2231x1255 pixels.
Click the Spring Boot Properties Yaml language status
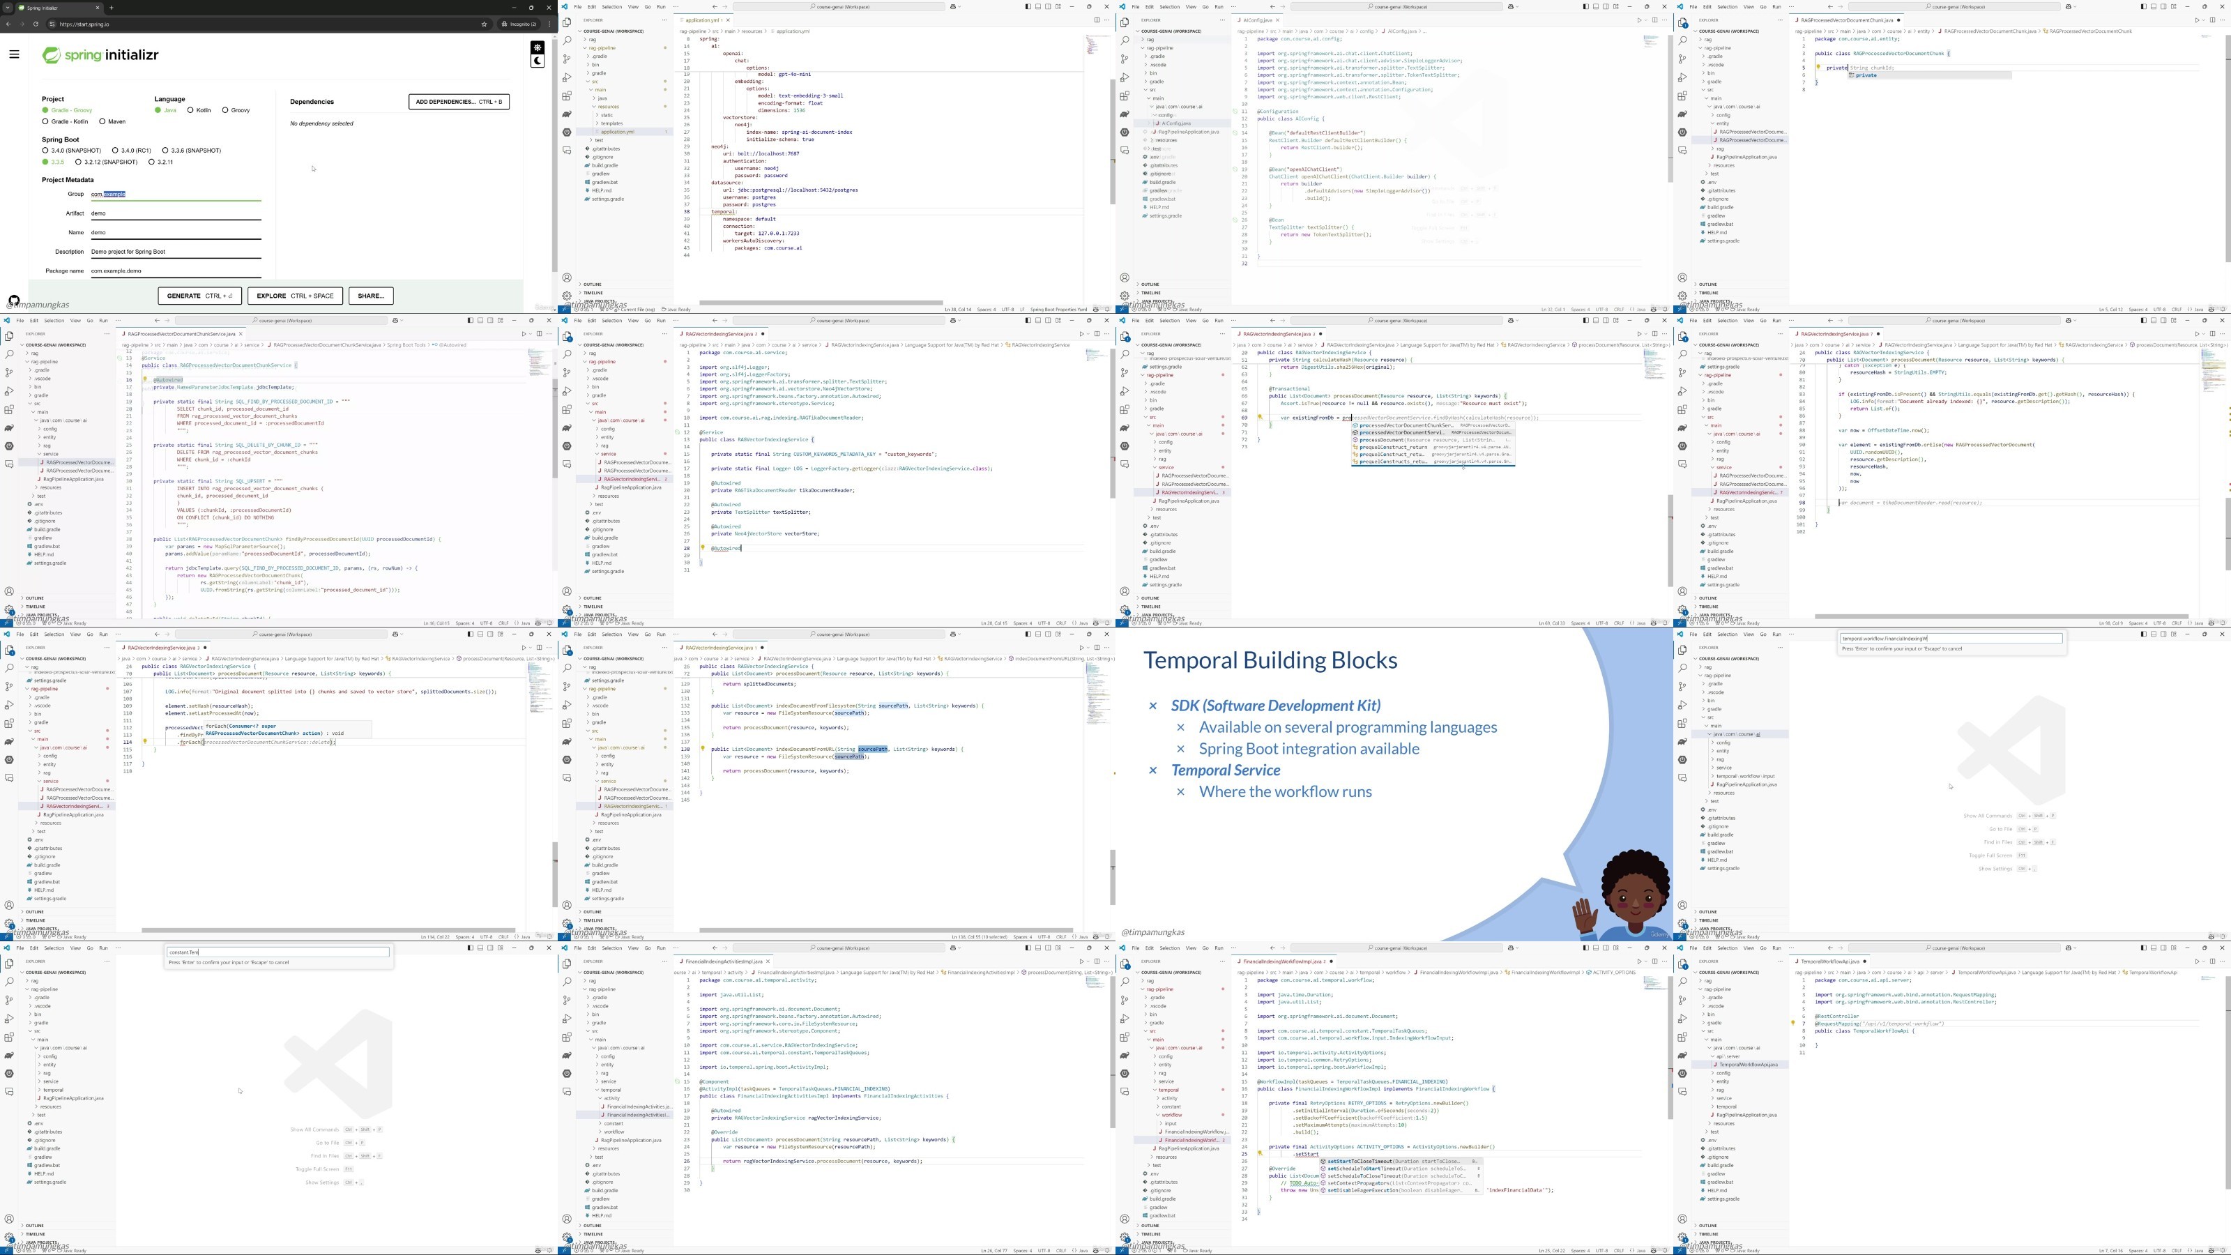[1058, 309]
